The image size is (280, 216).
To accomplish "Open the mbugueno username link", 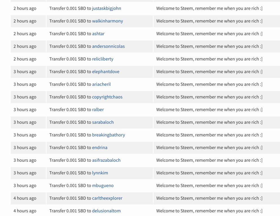I will point(103,186).
